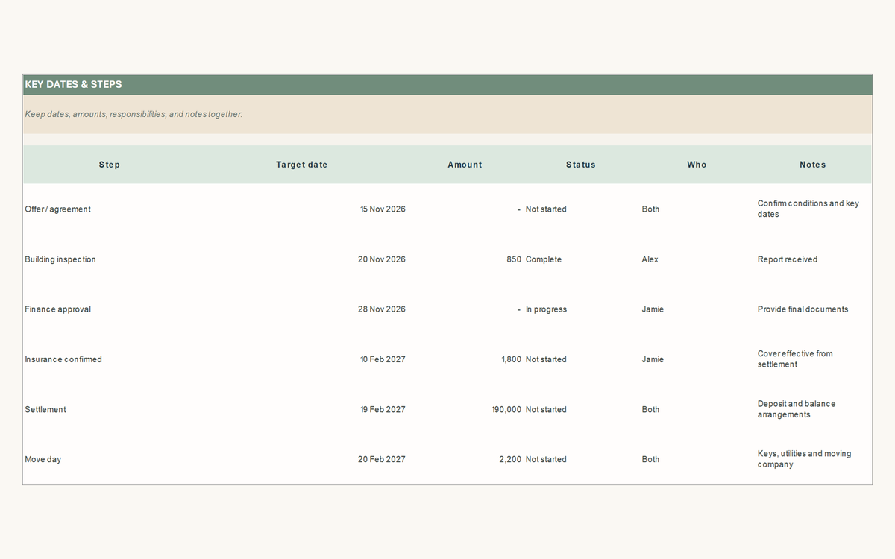
Task: Select the Alex cell in Who column
Action: 650,259
